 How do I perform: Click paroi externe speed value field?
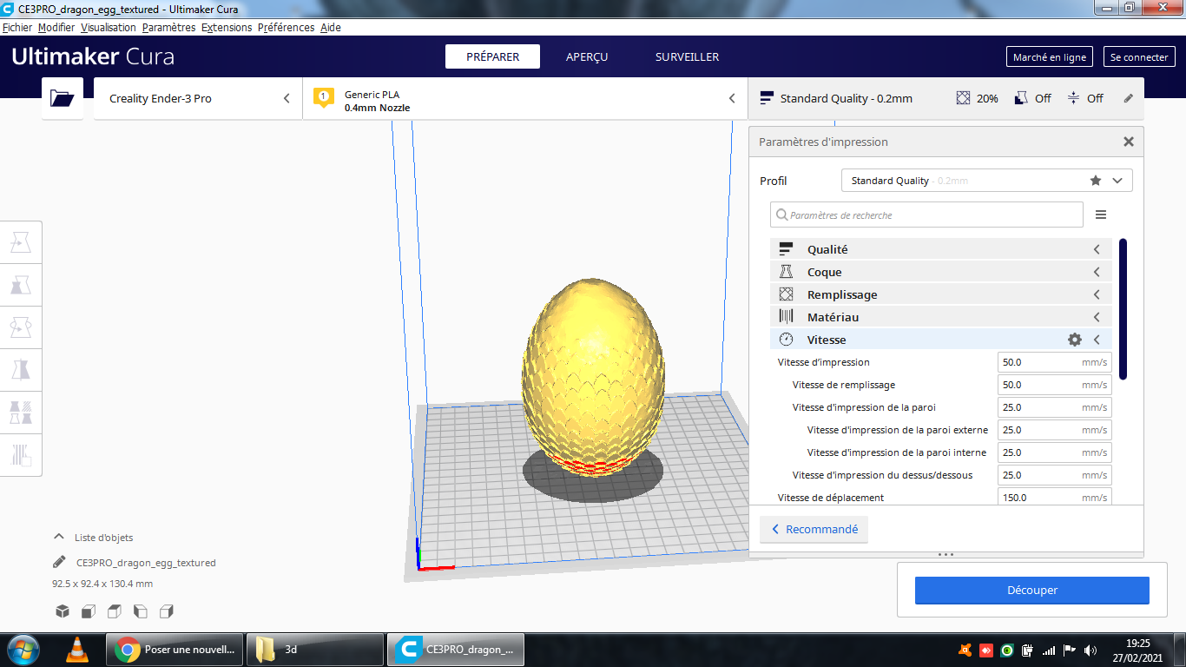[1055, 430]
